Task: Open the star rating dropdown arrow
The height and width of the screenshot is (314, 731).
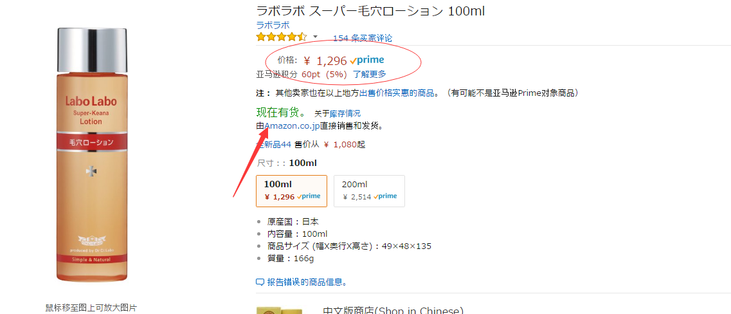Action: [315, 37]
